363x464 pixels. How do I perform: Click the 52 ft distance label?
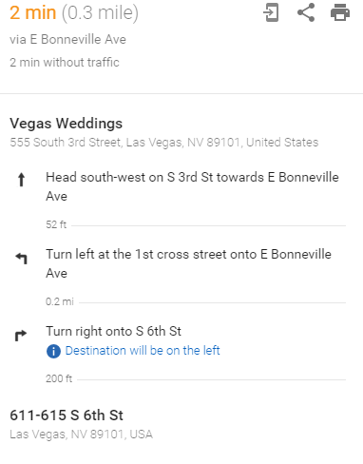point(56,224)
